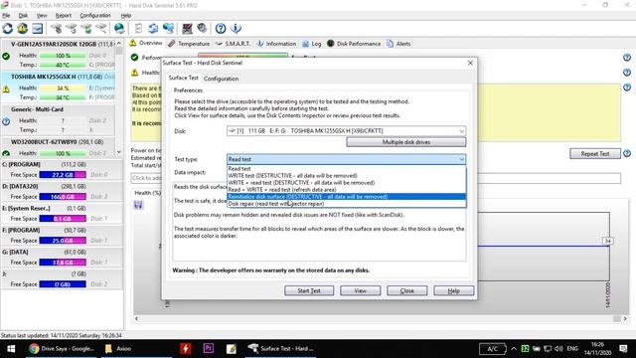Select the Surface Test dialog tab

[x=183, y=78]
